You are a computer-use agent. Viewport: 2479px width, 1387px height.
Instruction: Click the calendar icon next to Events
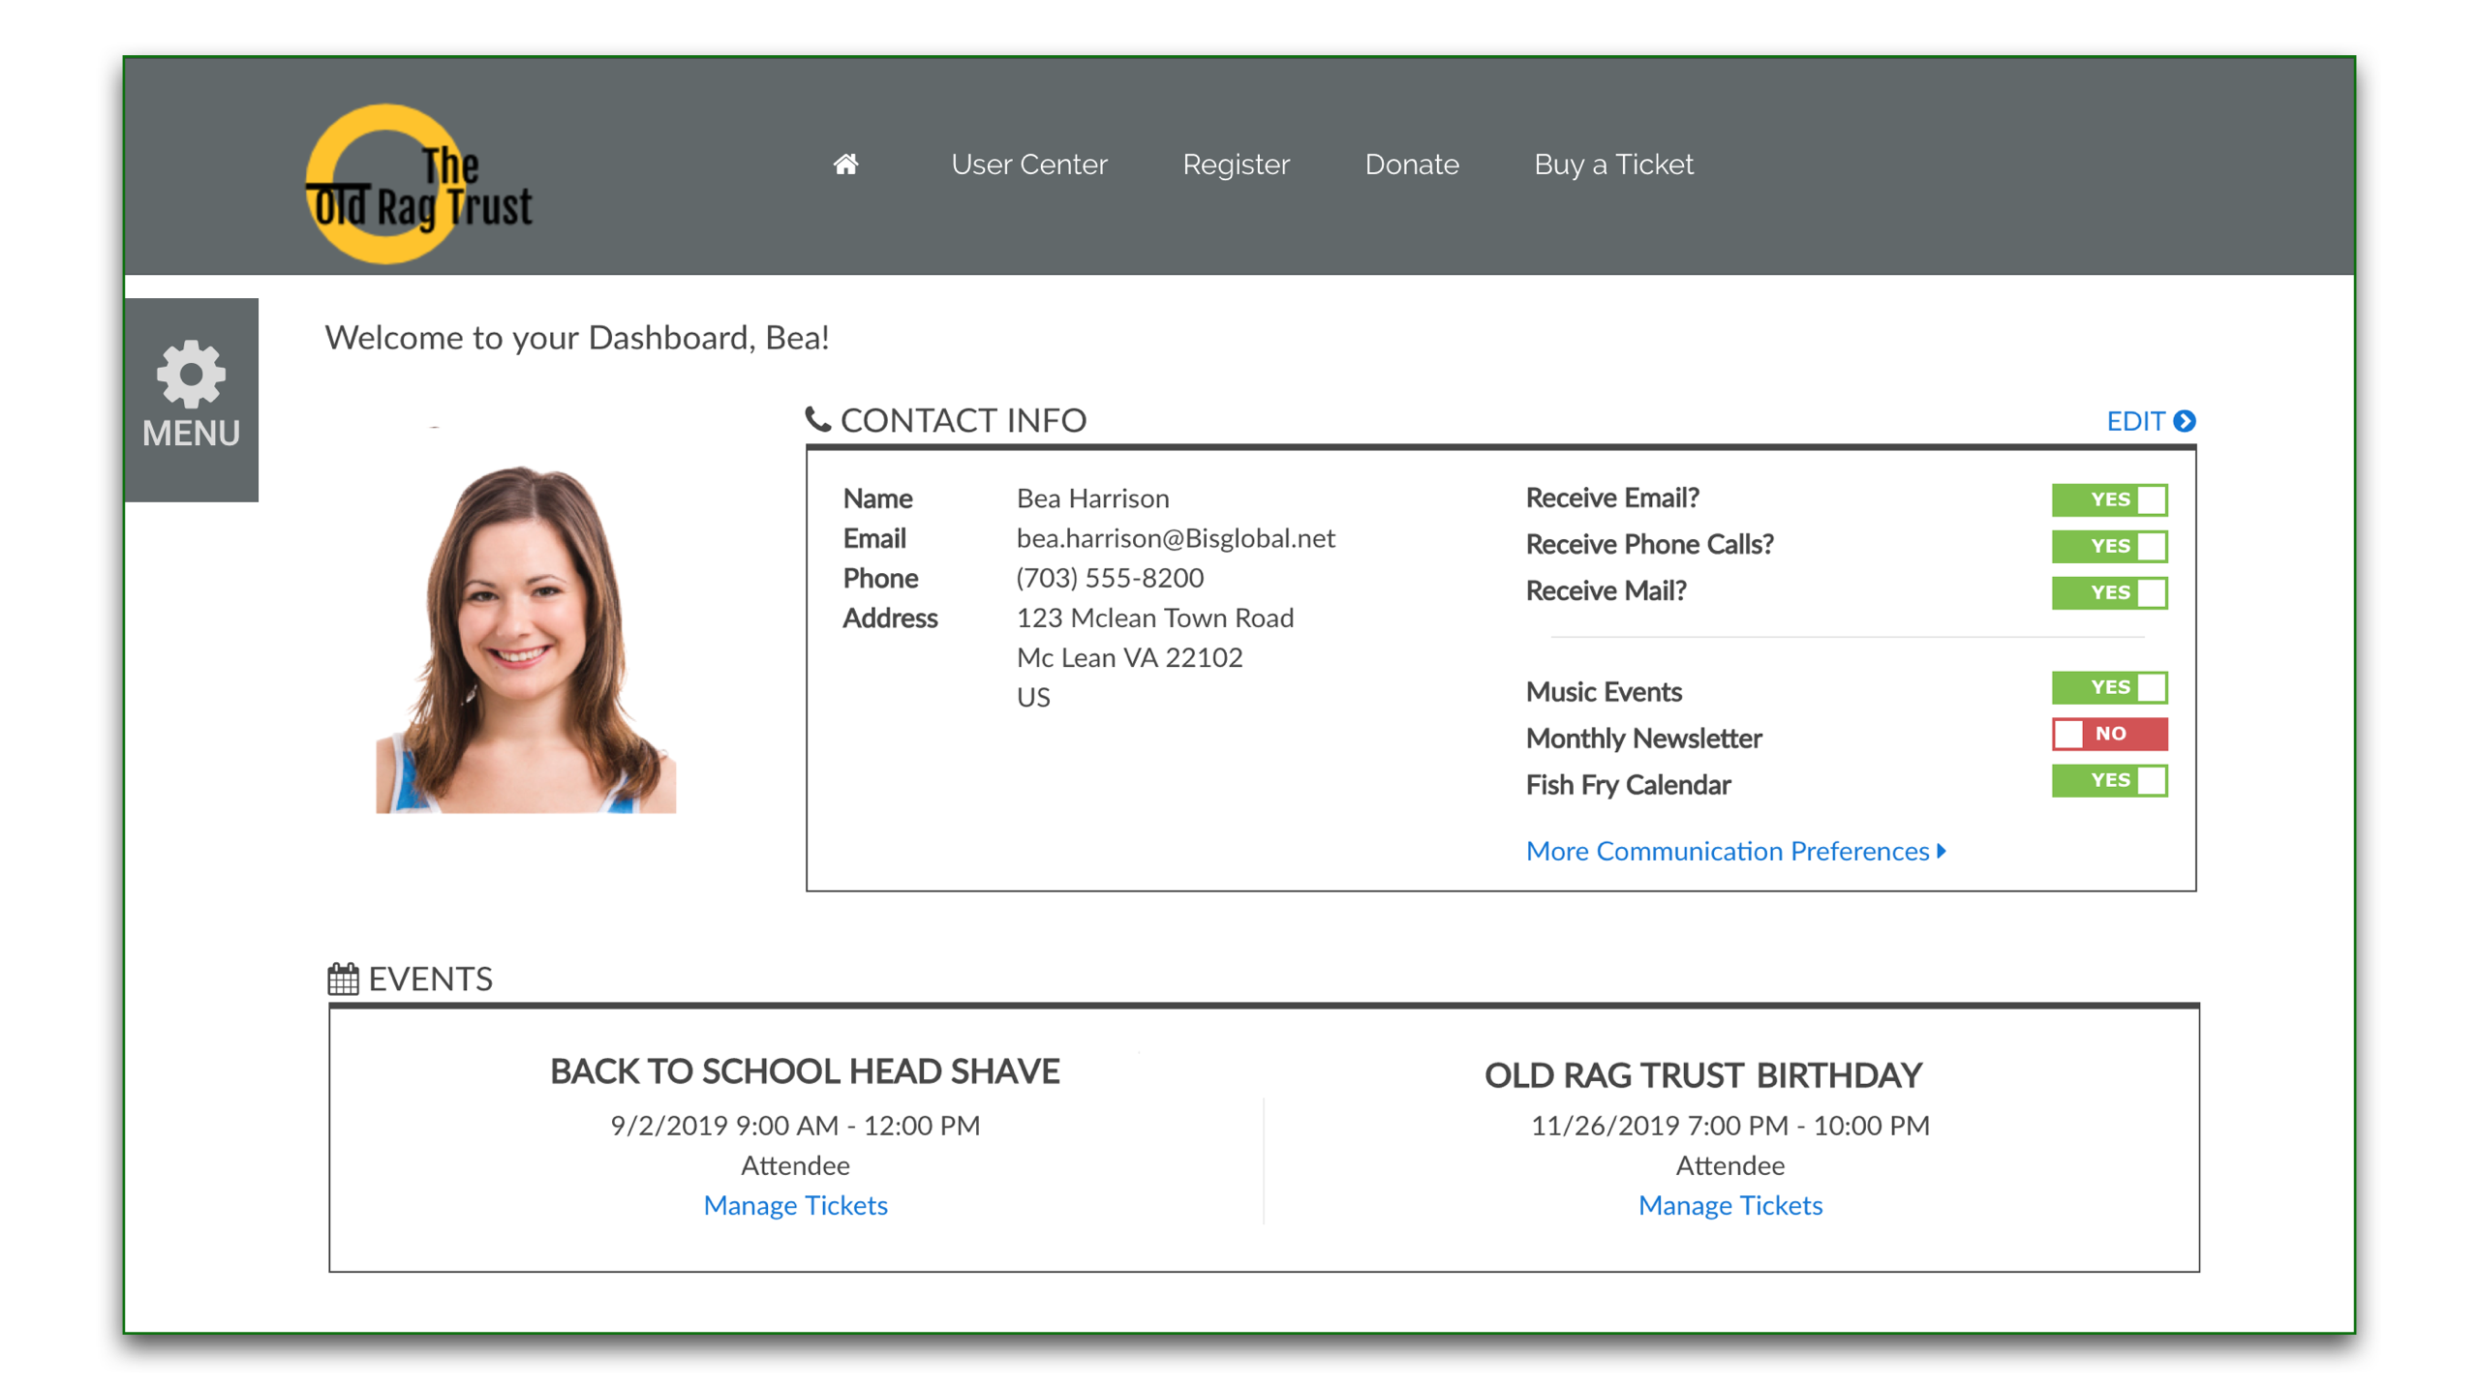(343, 979)
